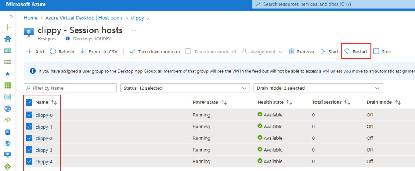Sort by Health state column arrows
This screenshot has height=171, width=415.
tap(289, 102)
